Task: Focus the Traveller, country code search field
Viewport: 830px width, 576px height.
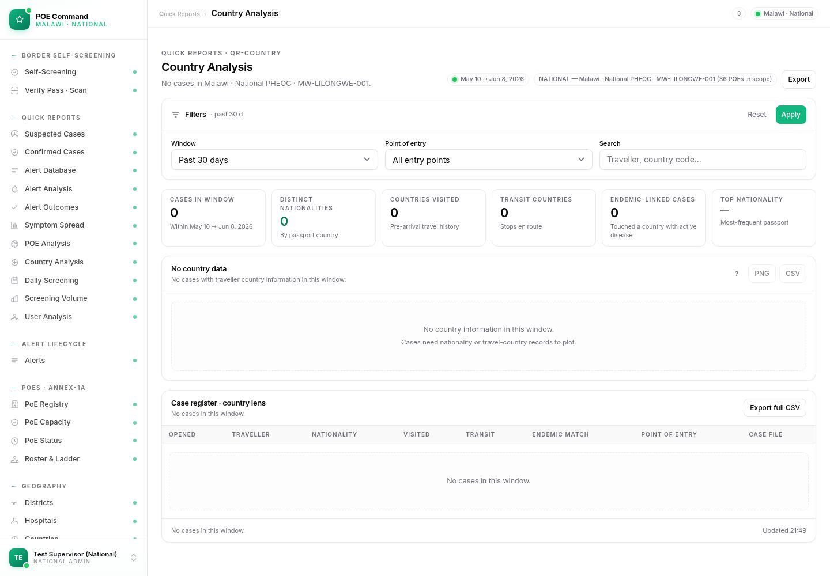Action: point(703,160)
